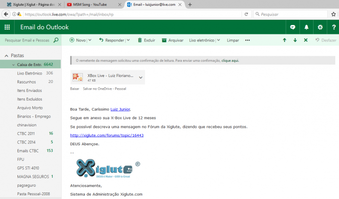This screenshot has width=339, height=199.
Task: Open the help question mark icon
Action: tap(334, 27)
